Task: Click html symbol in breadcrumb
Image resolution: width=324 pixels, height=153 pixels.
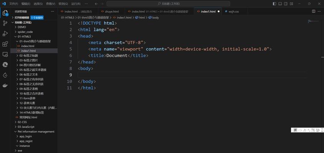Action: [140, 18]
